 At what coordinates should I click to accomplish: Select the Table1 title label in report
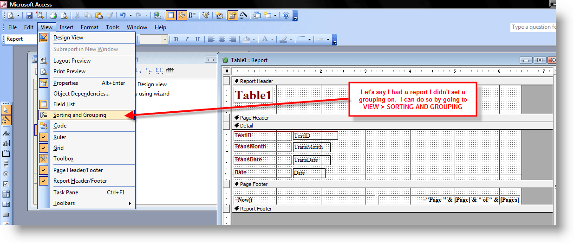pyautogui.click(x=253, y=96)
